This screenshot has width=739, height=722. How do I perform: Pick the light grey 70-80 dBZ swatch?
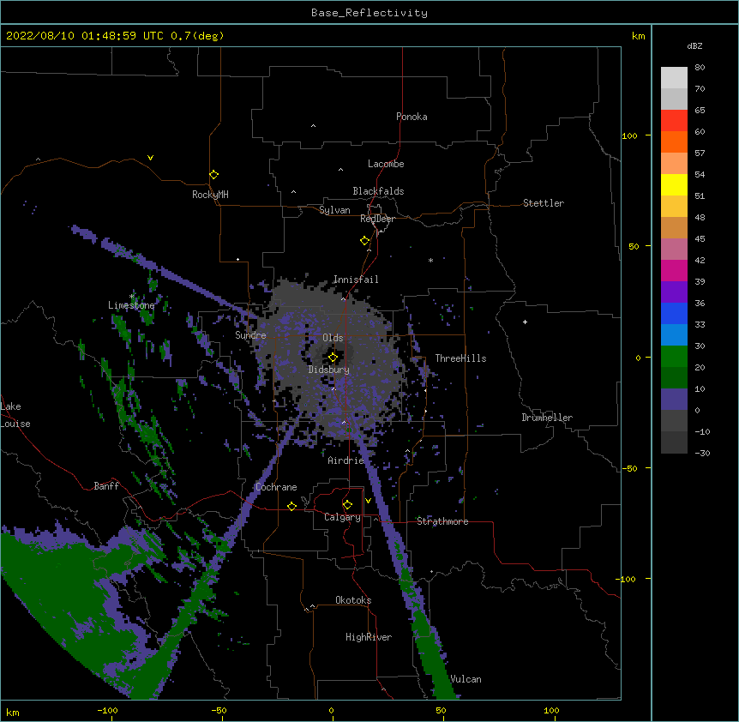tap(674, 78)
